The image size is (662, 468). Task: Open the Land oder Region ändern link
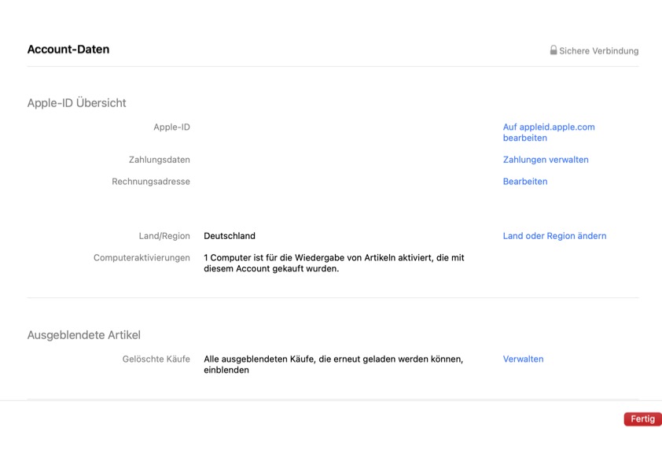554,236
